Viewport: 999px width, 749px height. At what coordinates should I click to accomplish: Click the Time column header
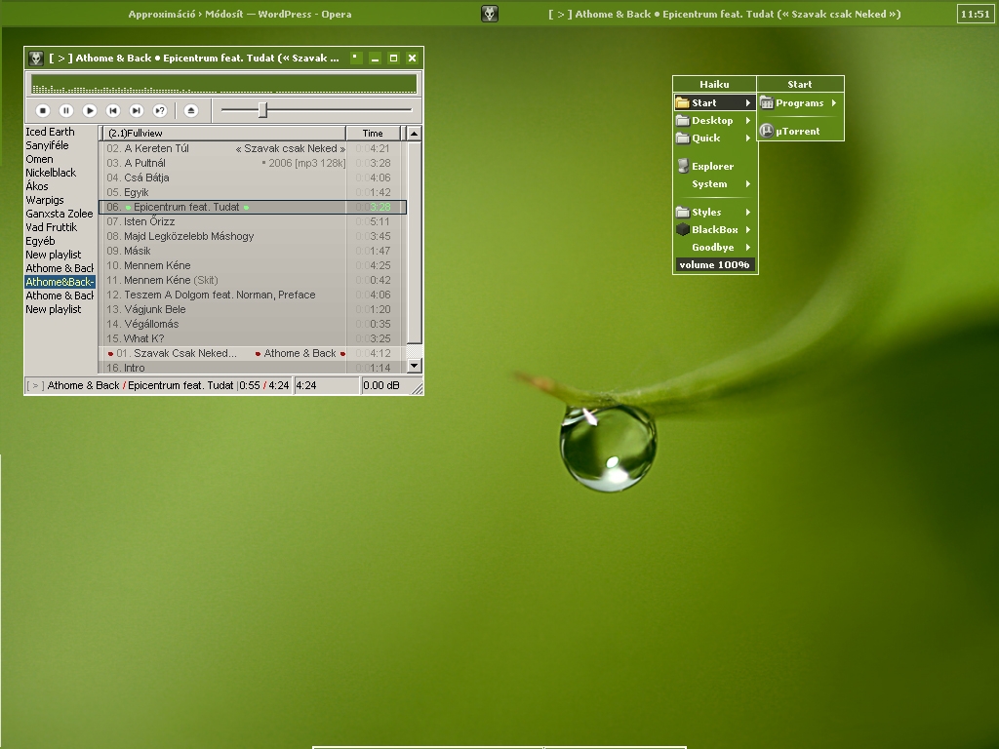coord(374,133)
